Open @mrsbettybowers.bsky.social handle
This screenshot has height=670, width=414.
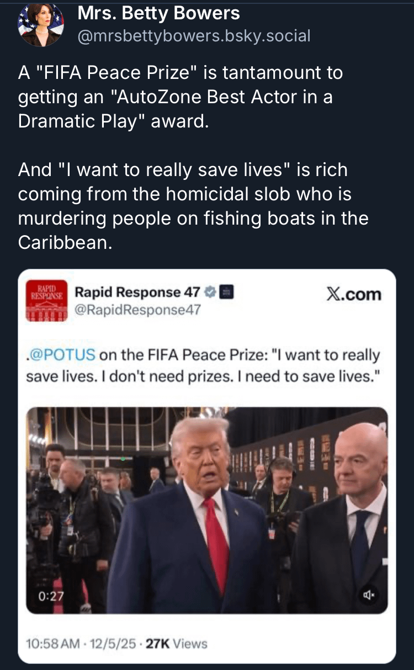tap(194, 36)
